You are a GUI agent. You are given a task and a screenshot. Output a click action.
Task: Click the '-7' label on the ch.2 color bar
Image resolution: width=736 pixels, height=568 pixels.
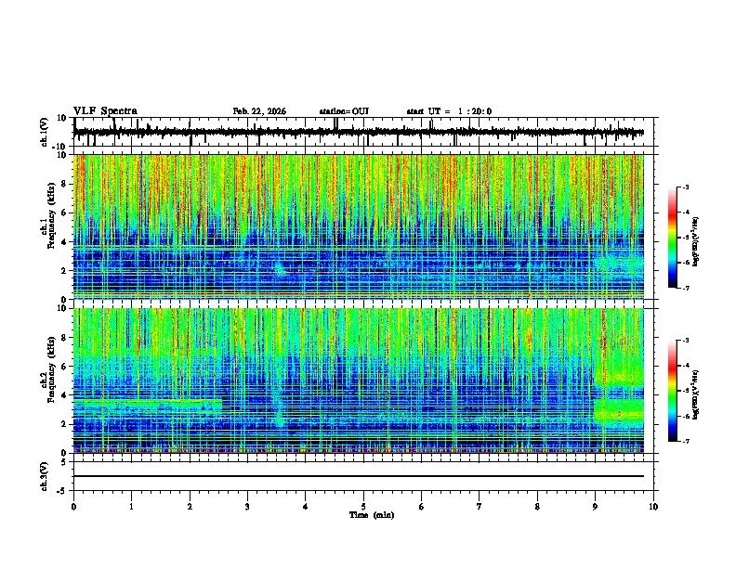point(685,442)
